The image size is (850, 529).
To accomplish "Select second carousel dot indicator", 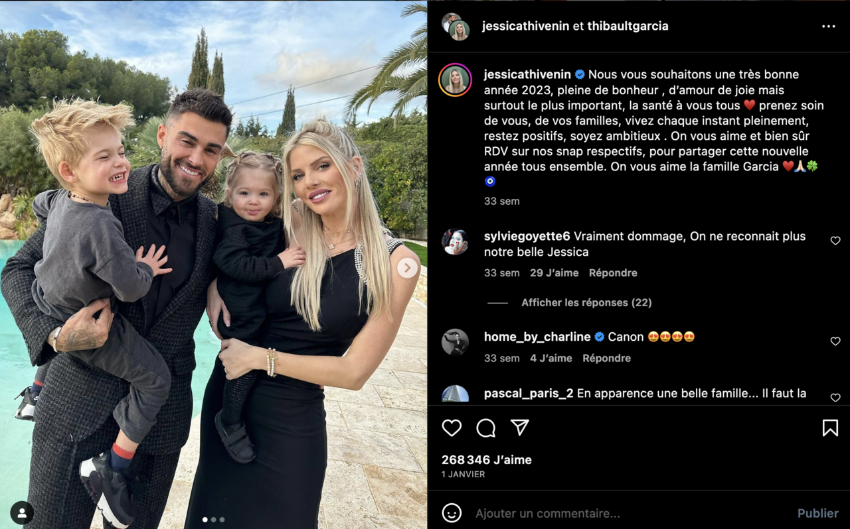I will (213, 520).
